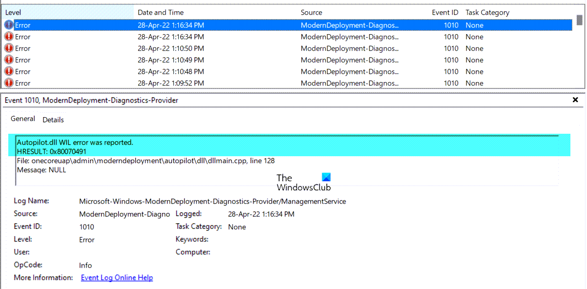Click error icon for 1:10:48 PM event
This screenshot has height=289, width=587.
[9, 71]
